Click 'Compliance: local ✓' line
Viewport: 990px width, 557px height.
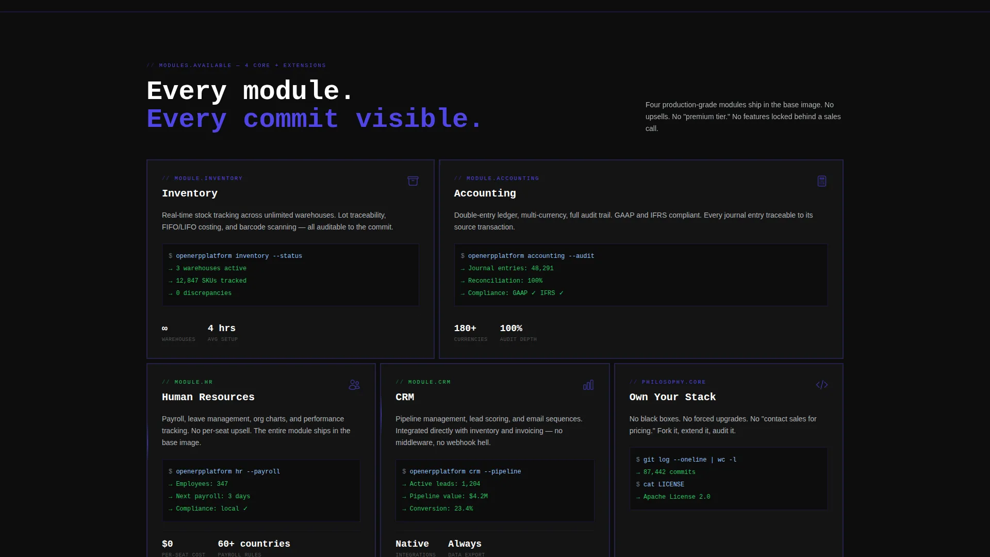click(x=211, y=509)
